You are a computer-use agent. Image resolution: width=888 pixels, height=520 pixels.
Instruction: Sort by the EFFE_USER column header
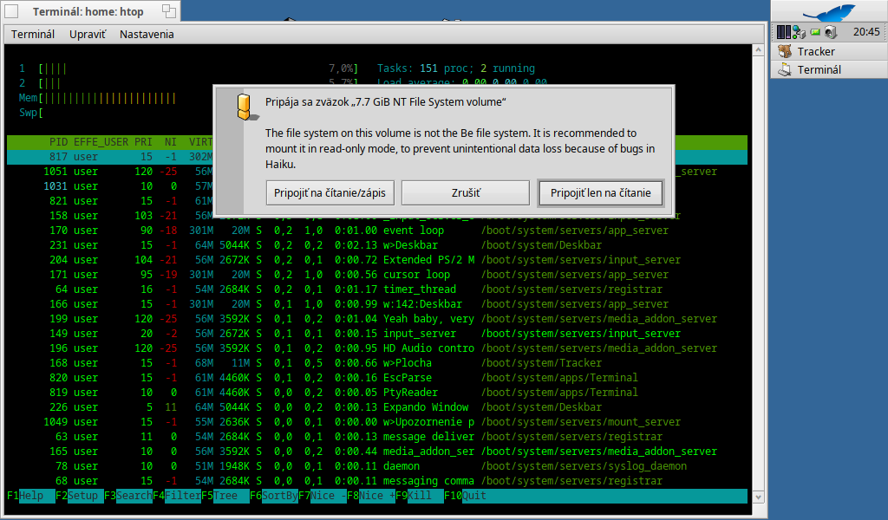click(x=101, y=142)
